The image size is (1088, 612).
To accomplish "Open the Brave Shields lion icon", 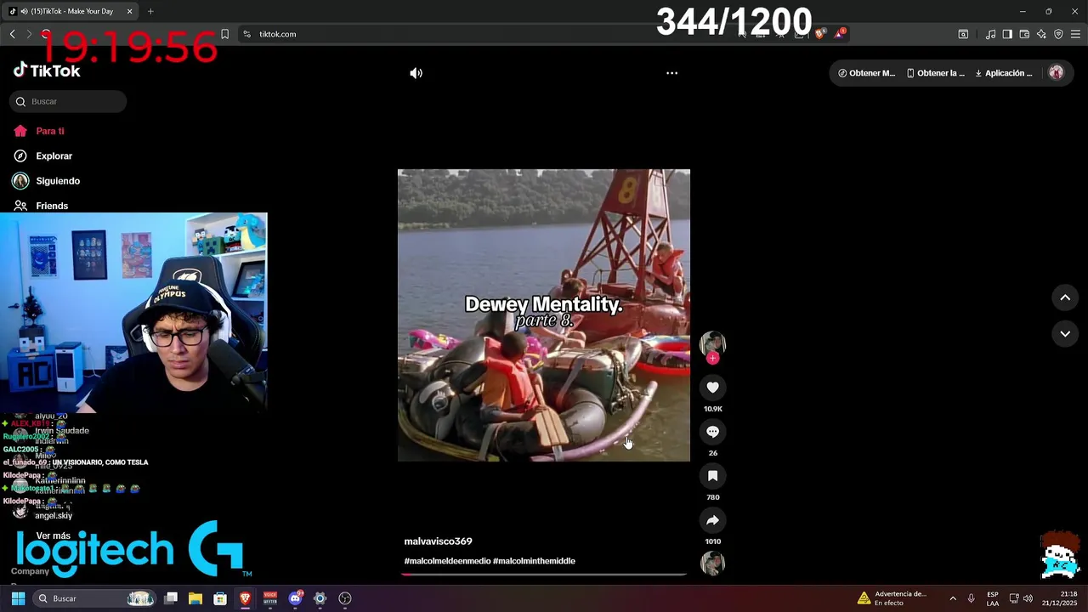I will 819,34.
